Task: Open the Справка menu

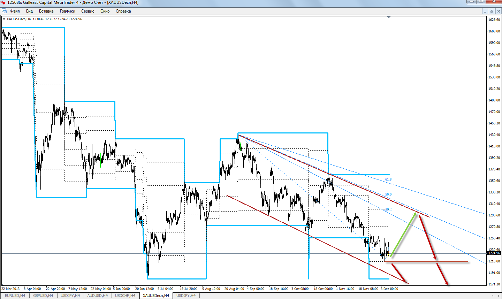Action: coord(123,11)
